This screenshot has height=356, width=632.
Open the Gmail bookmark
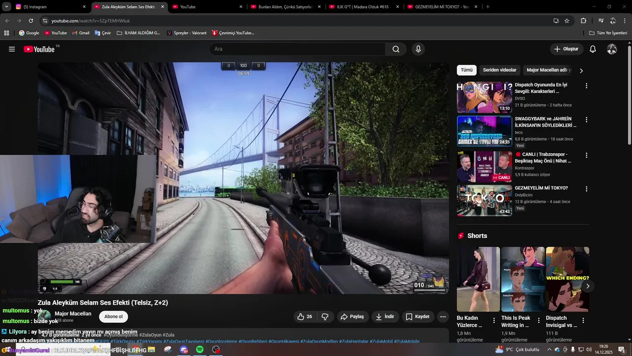[x=81, y=33]
